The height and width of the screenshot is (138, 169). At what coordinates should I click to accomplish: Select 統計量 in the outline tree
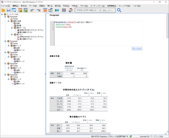pyautogui.click(x=19, y=26)
